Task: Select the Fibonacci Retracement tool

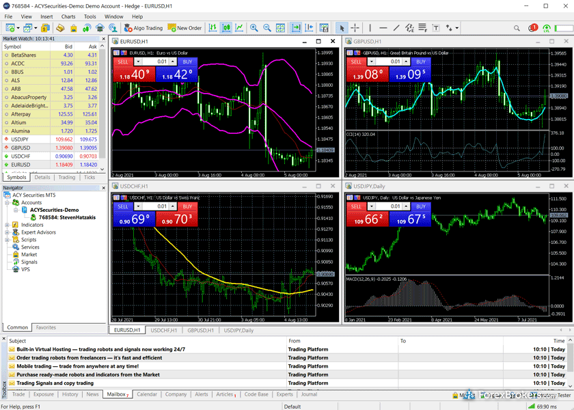Action: point(423,28)
